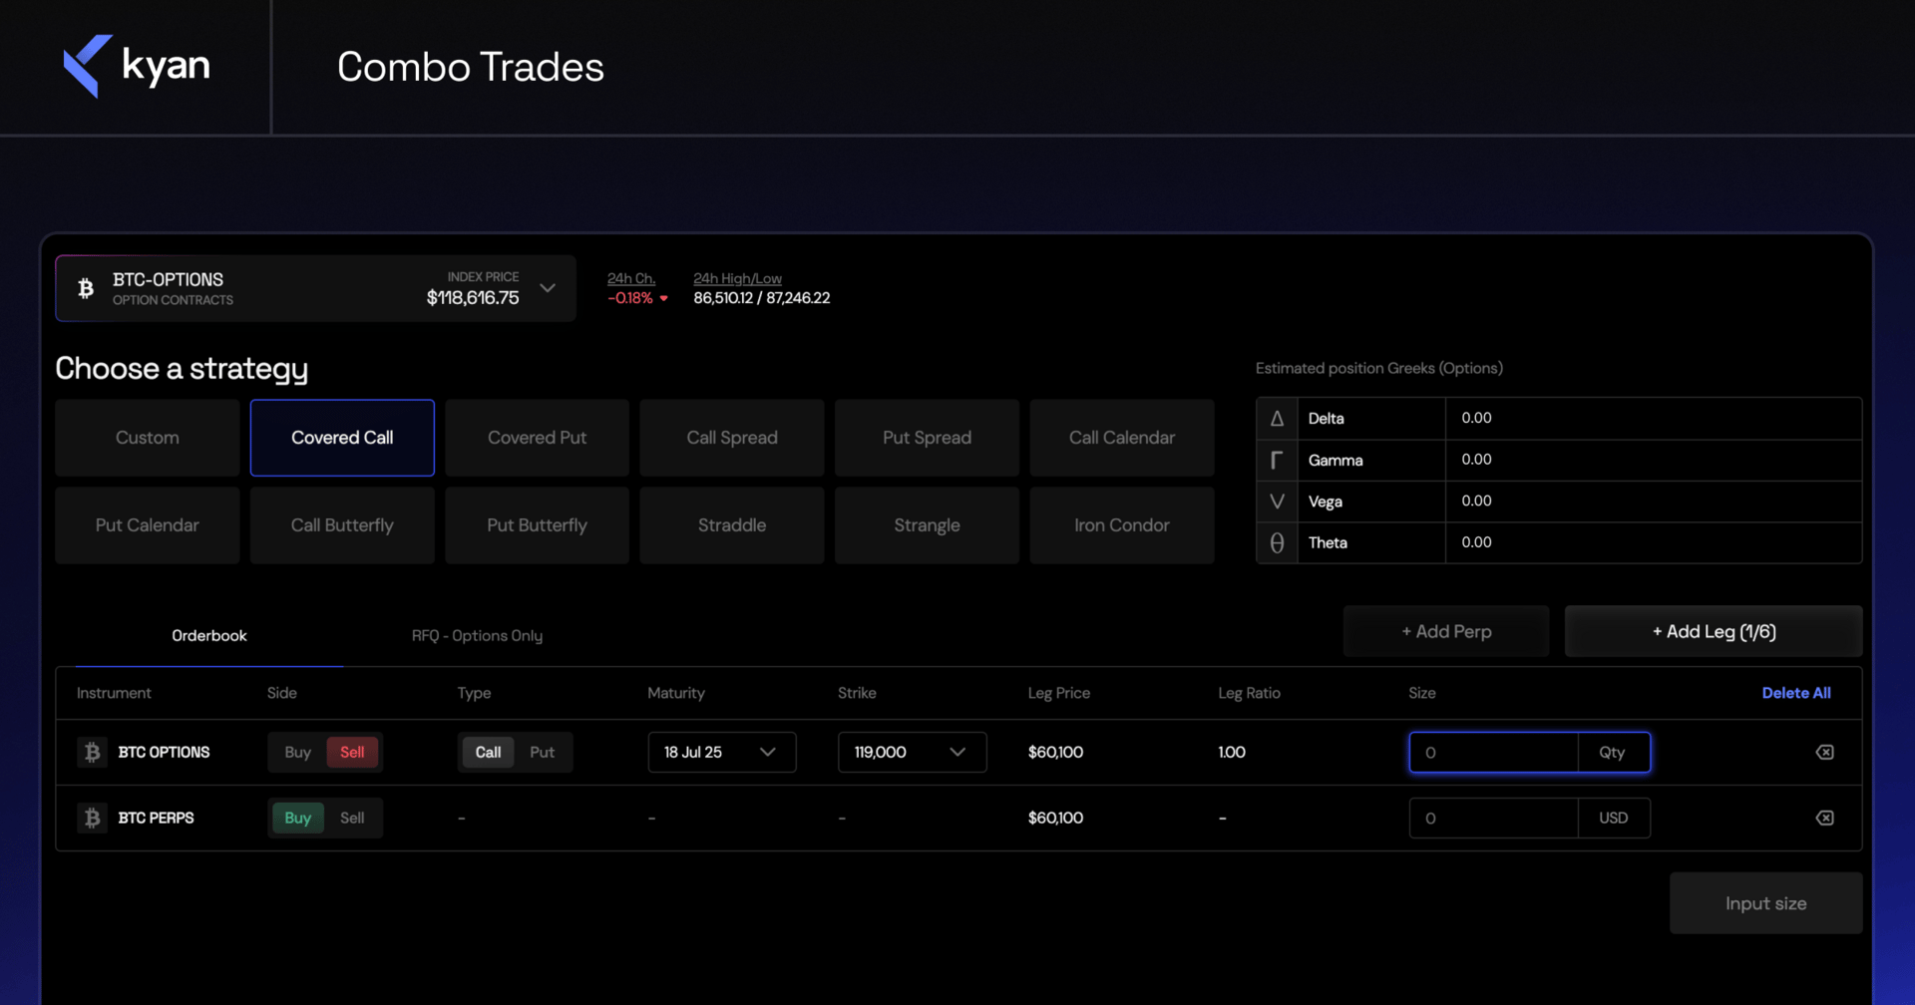
Task: Choose the Call Butterfly strategy
Action: point(342,525)
